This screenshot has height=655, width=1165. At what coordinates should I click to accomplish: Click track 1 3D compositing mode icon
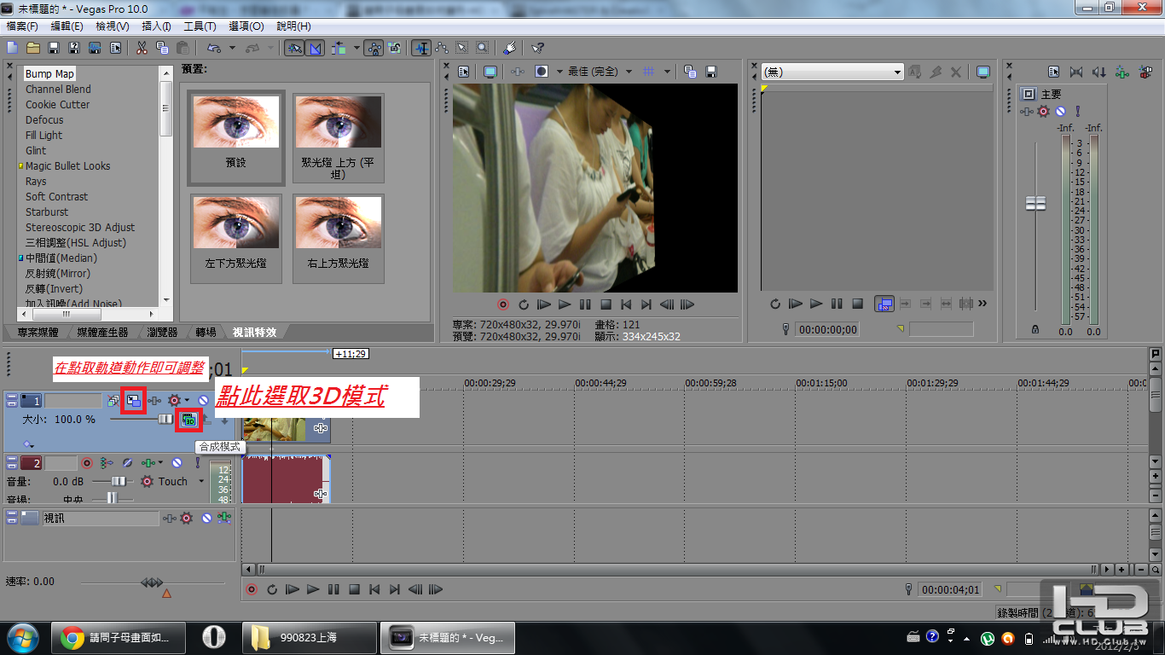(x=188, y=420)
